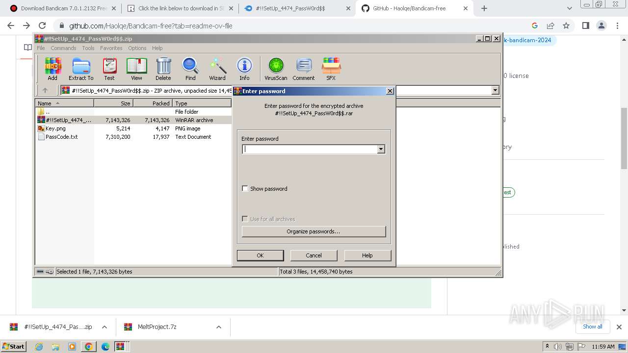Sort by the Name column header
The image size is (628, 353).
click(x=65, y=103)
